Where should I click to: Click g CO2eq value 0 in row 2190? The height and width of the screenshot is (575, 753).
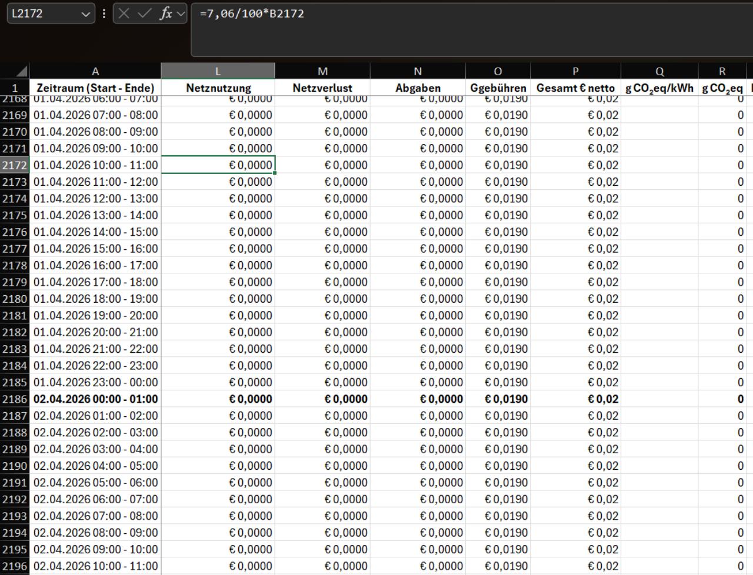click(722, 466)
